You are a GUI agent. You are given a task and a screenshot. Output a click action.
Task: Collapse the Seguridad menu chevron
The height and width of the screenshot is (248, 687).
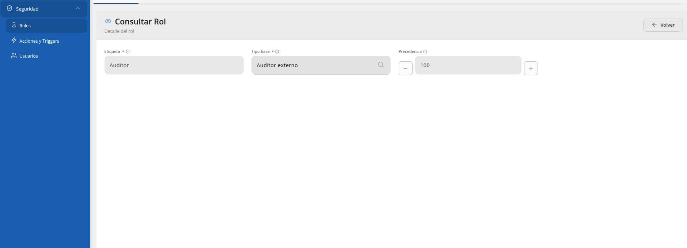pyautogui.click(x=78, y=8)
